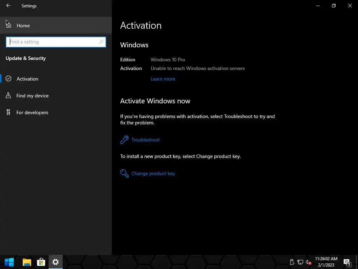Click the For developers tools icon
Image resolution: width=358 pixels, height=269 pixels.
tap(8, 112)
